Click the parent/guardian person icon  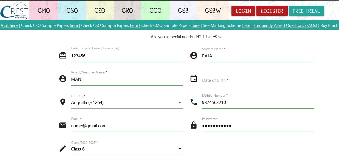[63, 79]
